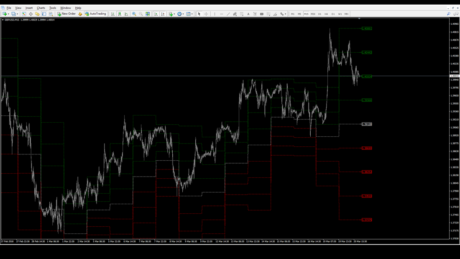Switch chart to D1 timeframe
Screen dimensions: 460x259
pos(333,14)
